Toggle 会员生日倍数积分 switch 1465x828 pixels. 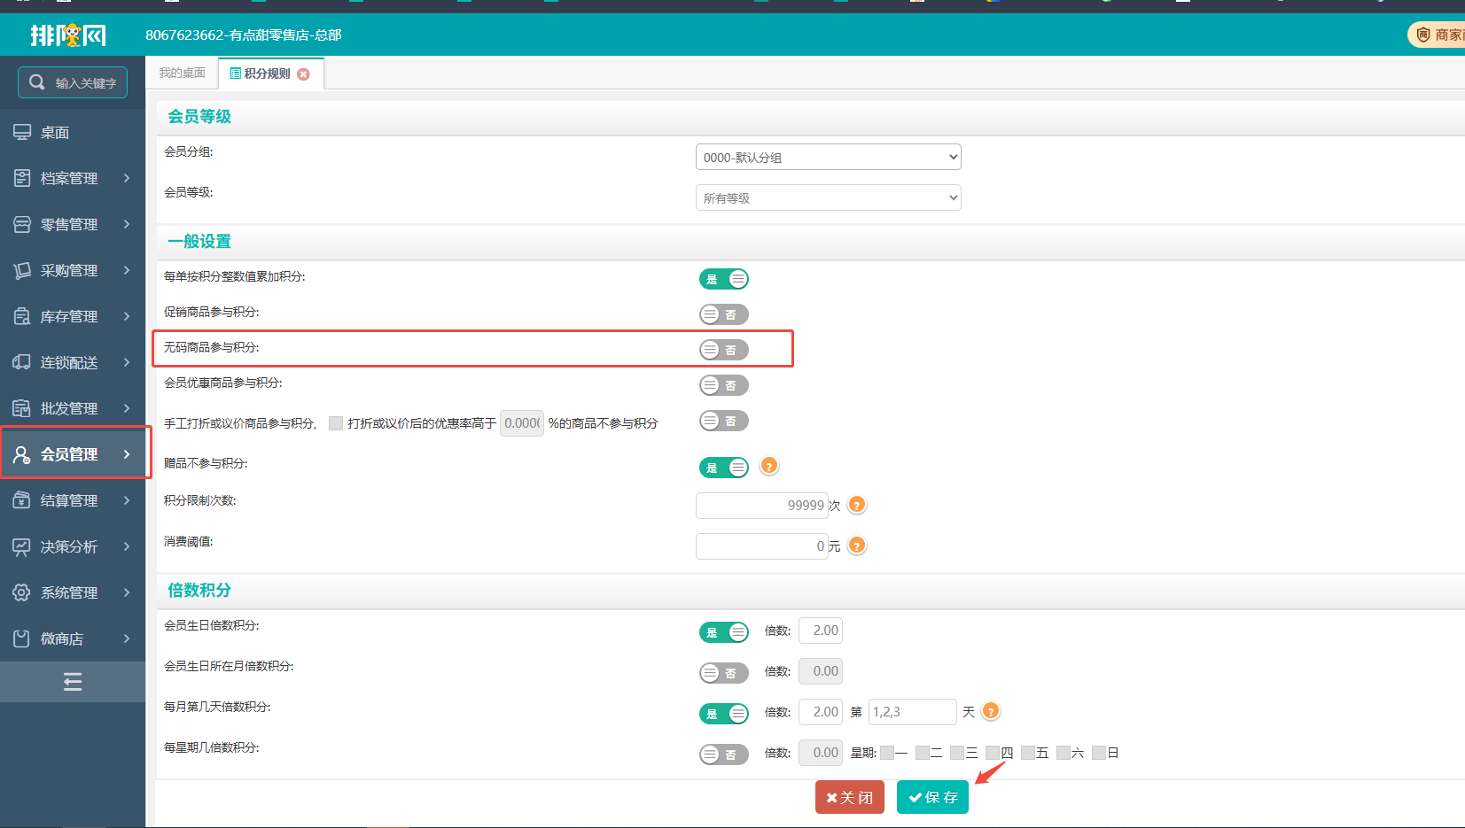(x=724, y=632)
